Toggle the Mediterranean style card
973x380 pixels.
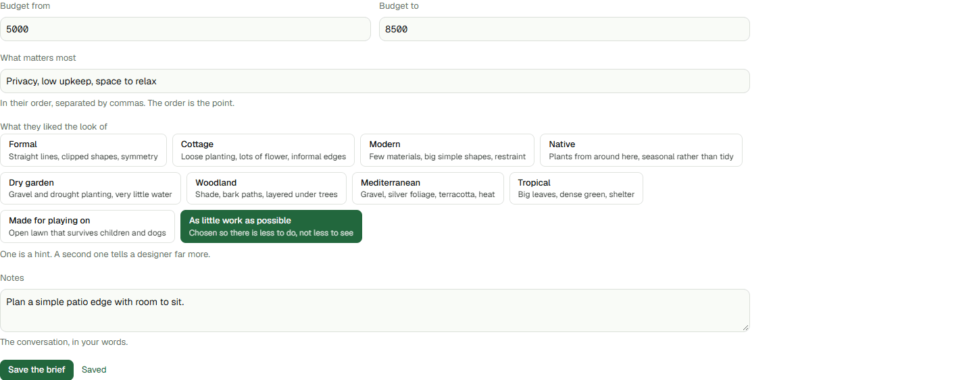tap(428, 188)
